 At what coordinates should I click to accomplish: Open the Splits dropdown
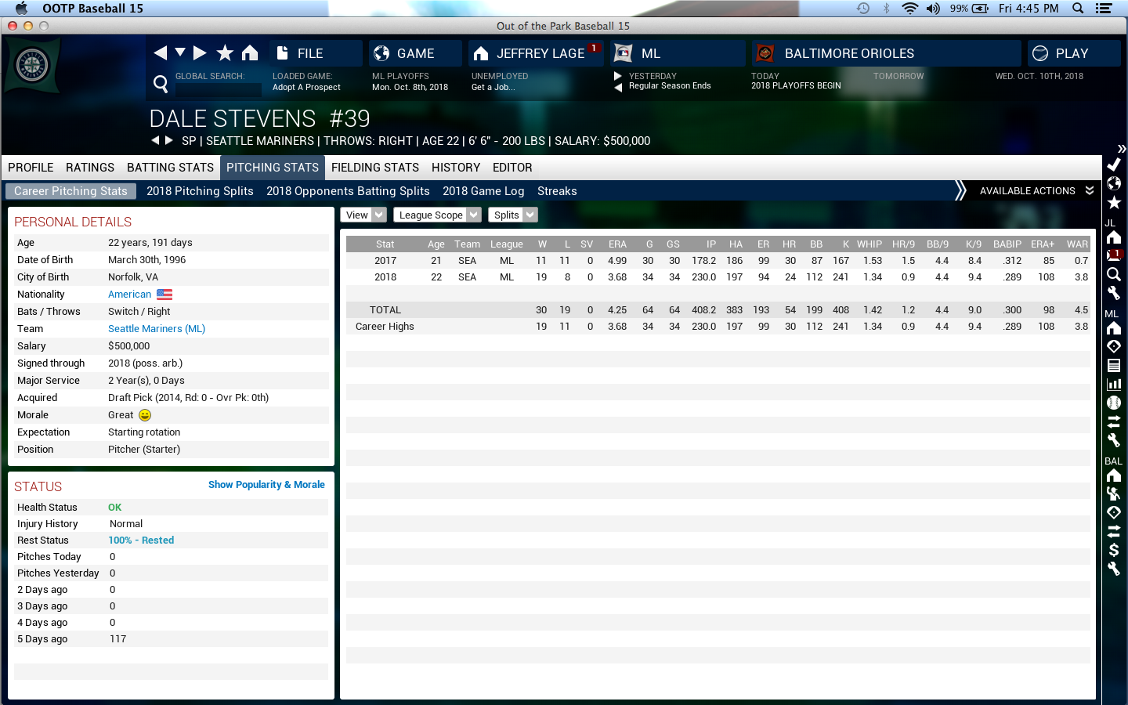click(x=512, y=215)
